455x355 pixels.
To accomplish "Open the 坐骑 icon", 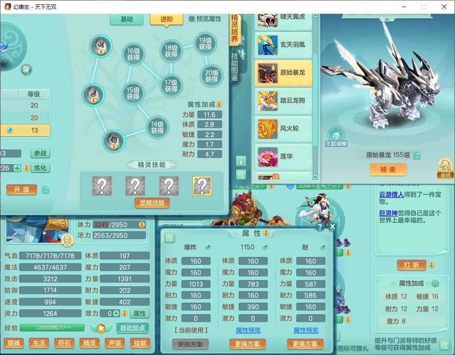I will coord(446,168).
